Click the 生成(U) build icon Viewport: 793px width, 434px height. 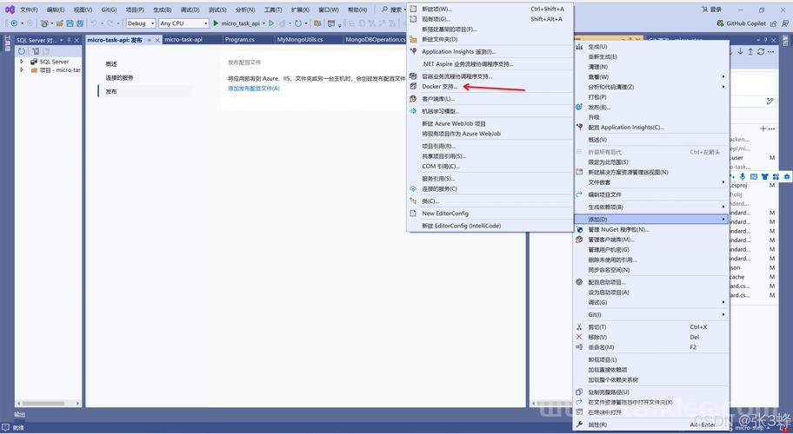(579, 46)
